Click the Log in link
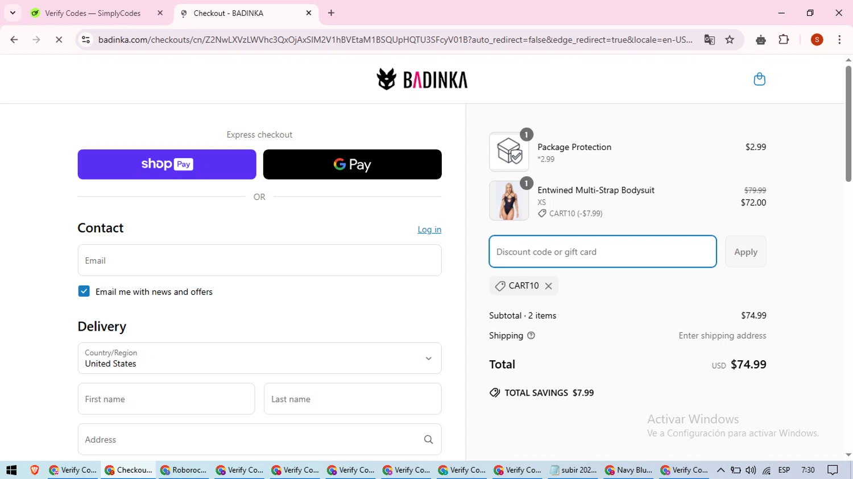The width and height of the screenshot is (853, 479). [429, 230]
